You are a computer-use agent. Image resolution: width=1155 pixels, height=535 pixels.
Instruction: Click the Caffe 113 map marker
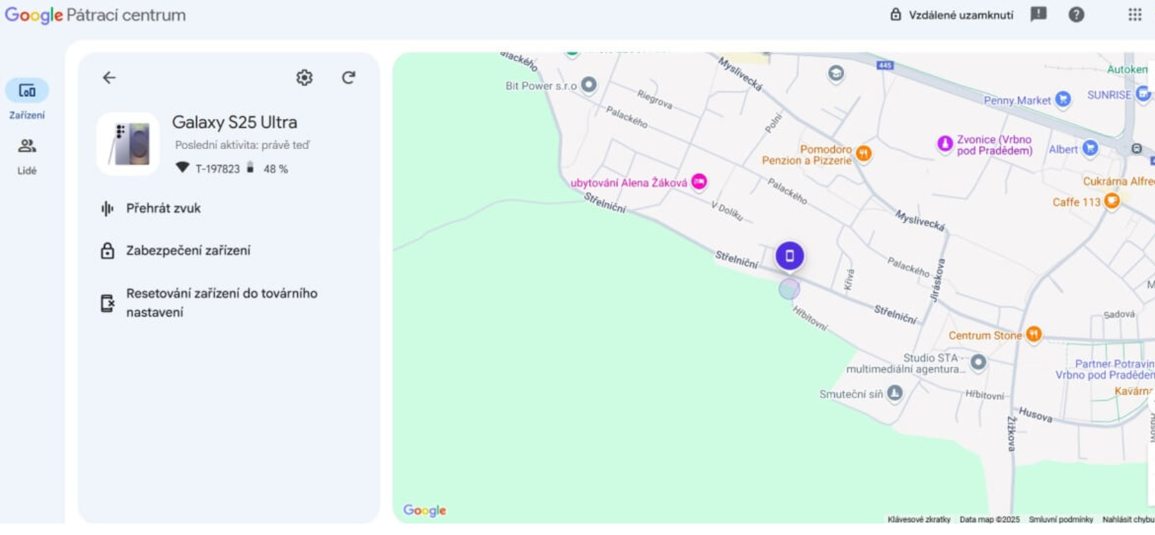pyautogui.click(x=1112, y=201)
